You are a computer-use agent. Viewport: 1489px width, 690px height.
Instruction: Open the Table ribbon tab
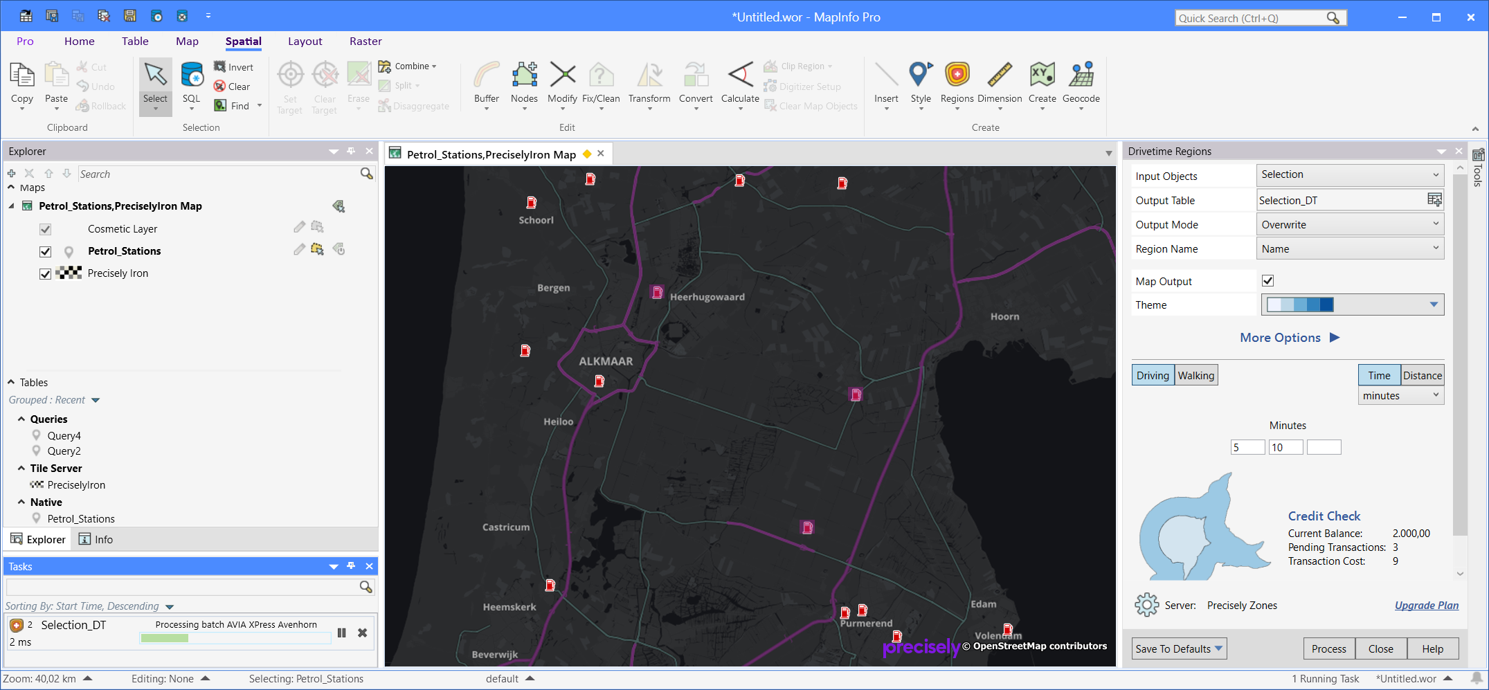[x=135, y=42]
